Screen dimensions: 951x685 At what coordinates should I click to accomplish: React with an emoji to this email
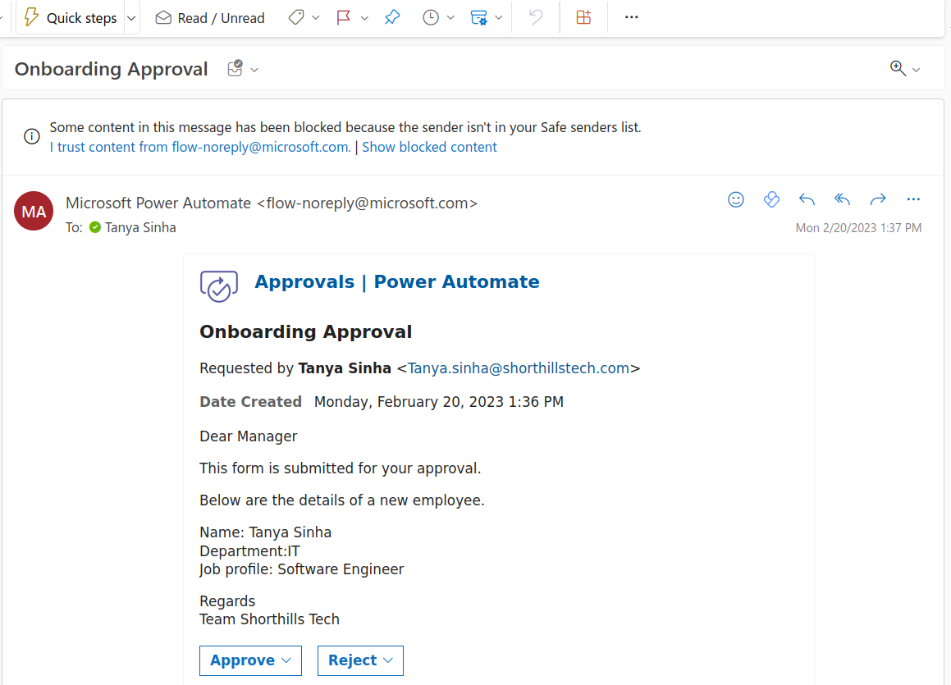[736, 199]
